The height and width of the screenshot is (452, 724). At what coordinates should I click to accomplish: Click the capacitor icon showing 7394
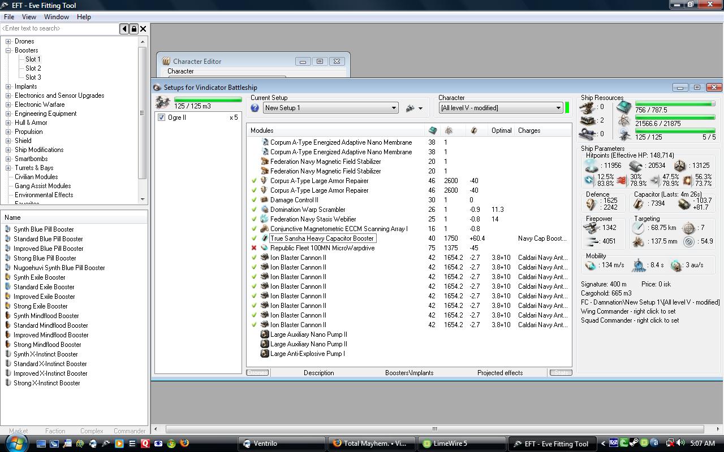[639, 204]
